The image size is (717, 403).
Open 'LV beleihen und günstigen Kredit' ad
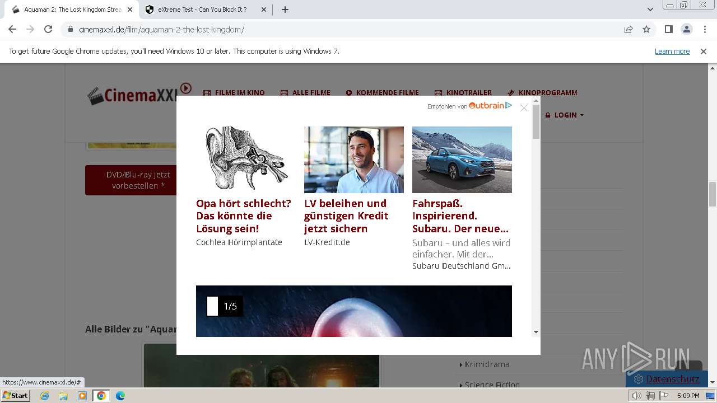(346, 216)
